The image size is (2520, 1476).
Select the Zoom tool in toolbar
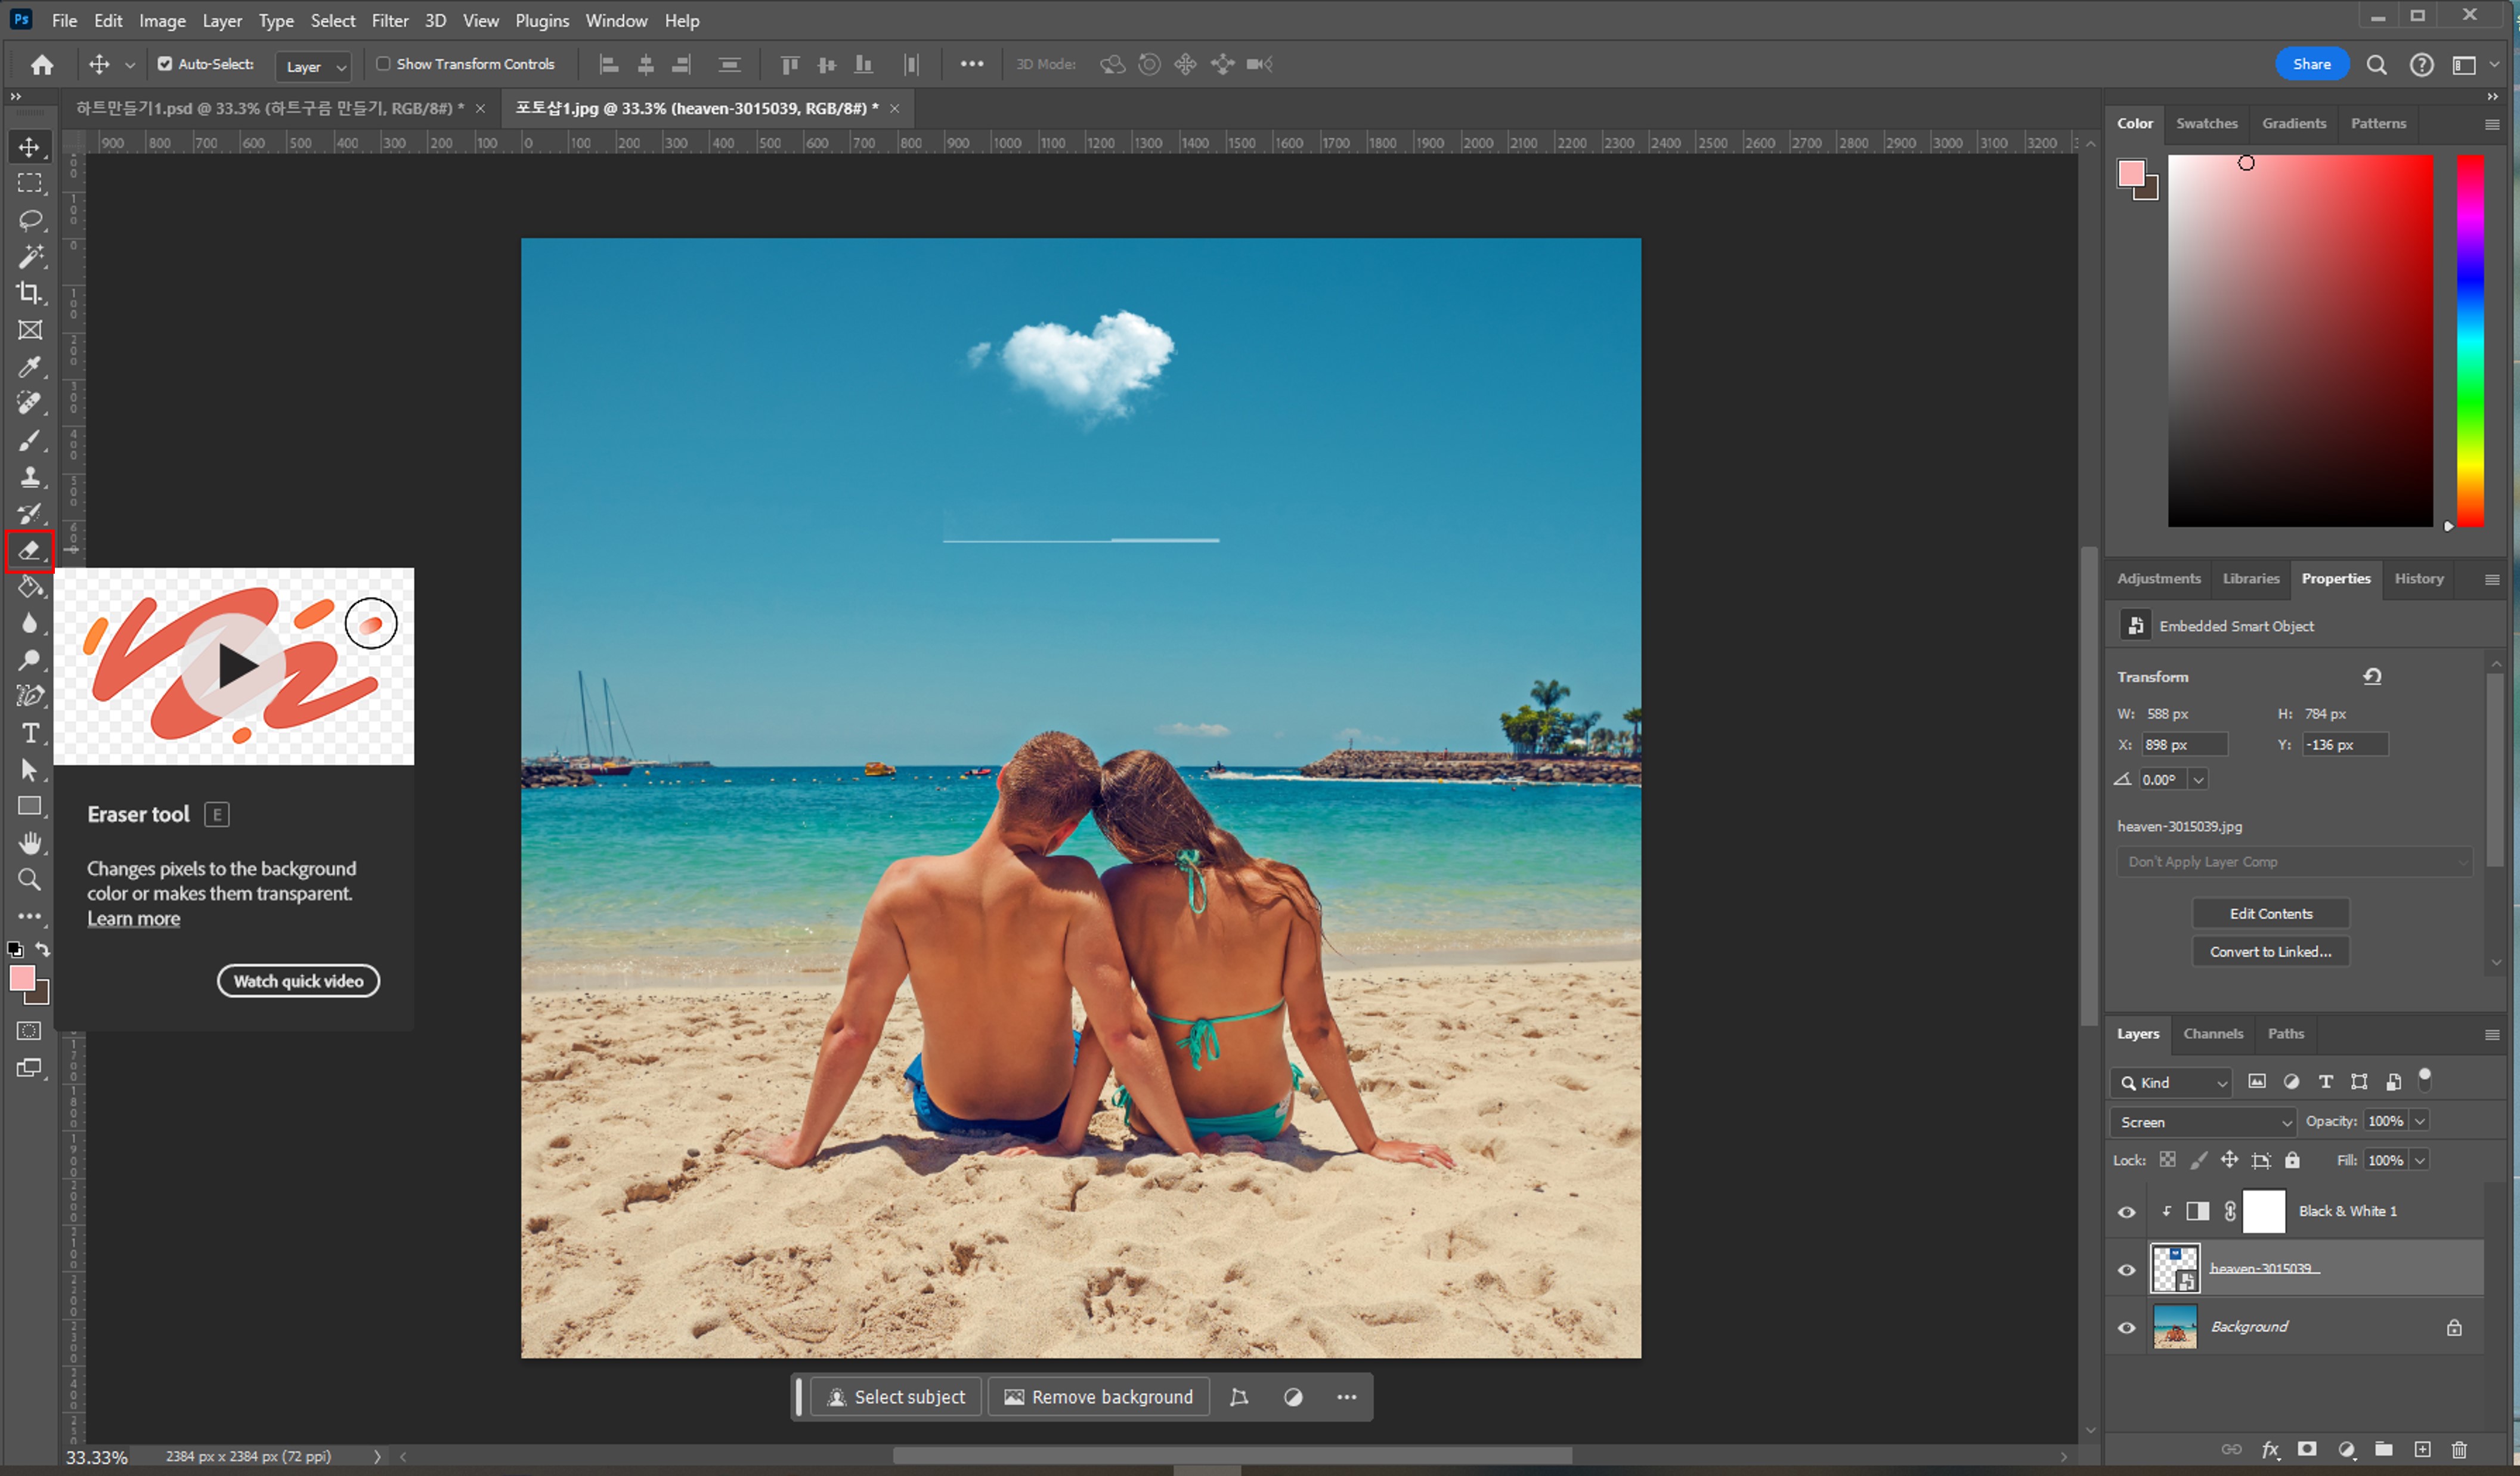(x=30, y=880)
